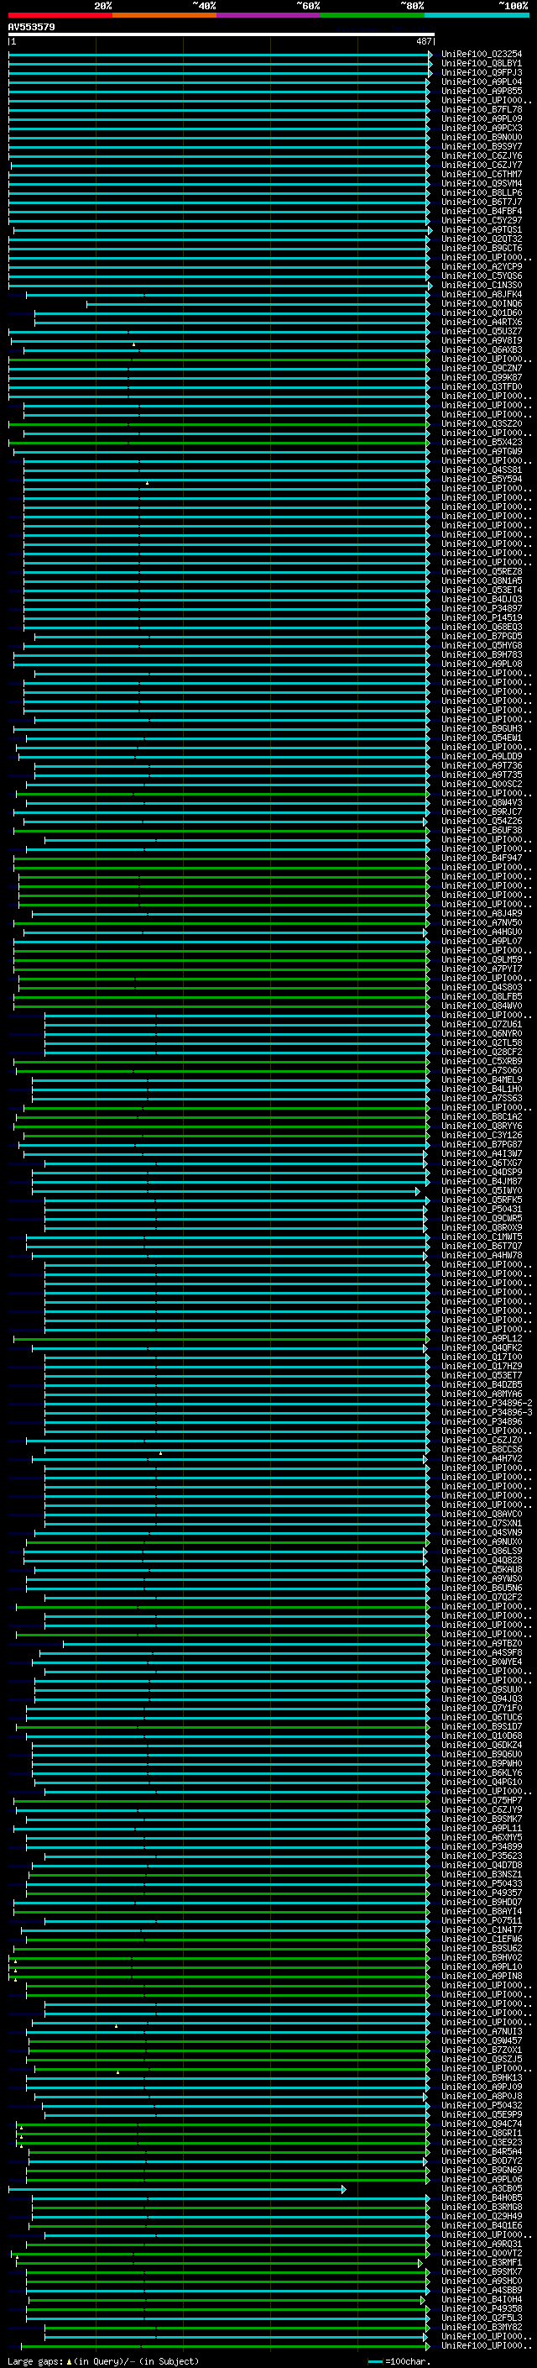Select the UniRef100_B8C1A2 entry
The image size is (537, 2368).
481,1117
